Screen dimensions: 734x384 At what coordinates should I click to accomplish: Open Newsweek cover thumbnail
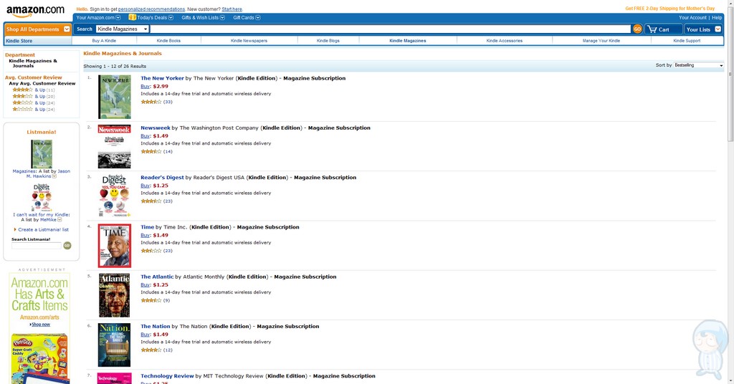114,146
